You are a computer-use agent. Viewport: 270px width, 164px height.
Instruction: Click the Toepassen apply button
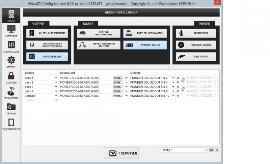pos(121,153)
